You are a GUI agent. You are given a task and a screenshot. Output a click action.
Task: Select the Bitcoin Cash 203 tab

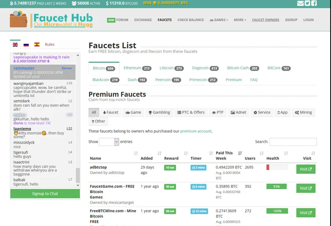(243, 68)
